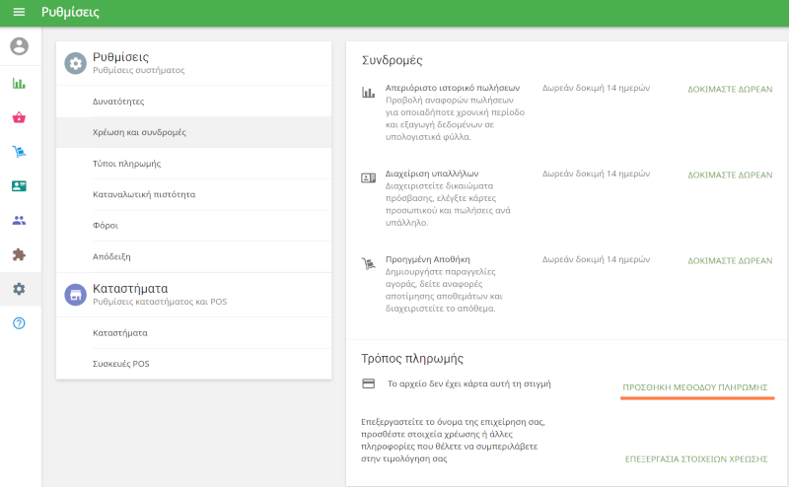Open Καταστήματα store list
Screen dimensions: 789x487
click(119, 333)
